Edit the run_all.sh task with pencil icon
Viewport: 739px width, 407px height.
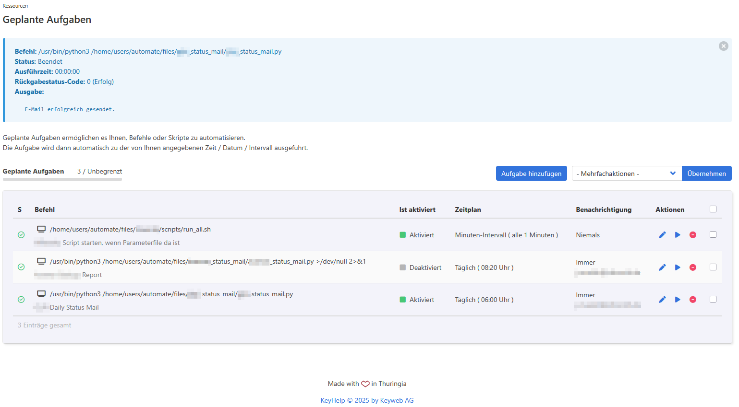(x=662, y=235)
